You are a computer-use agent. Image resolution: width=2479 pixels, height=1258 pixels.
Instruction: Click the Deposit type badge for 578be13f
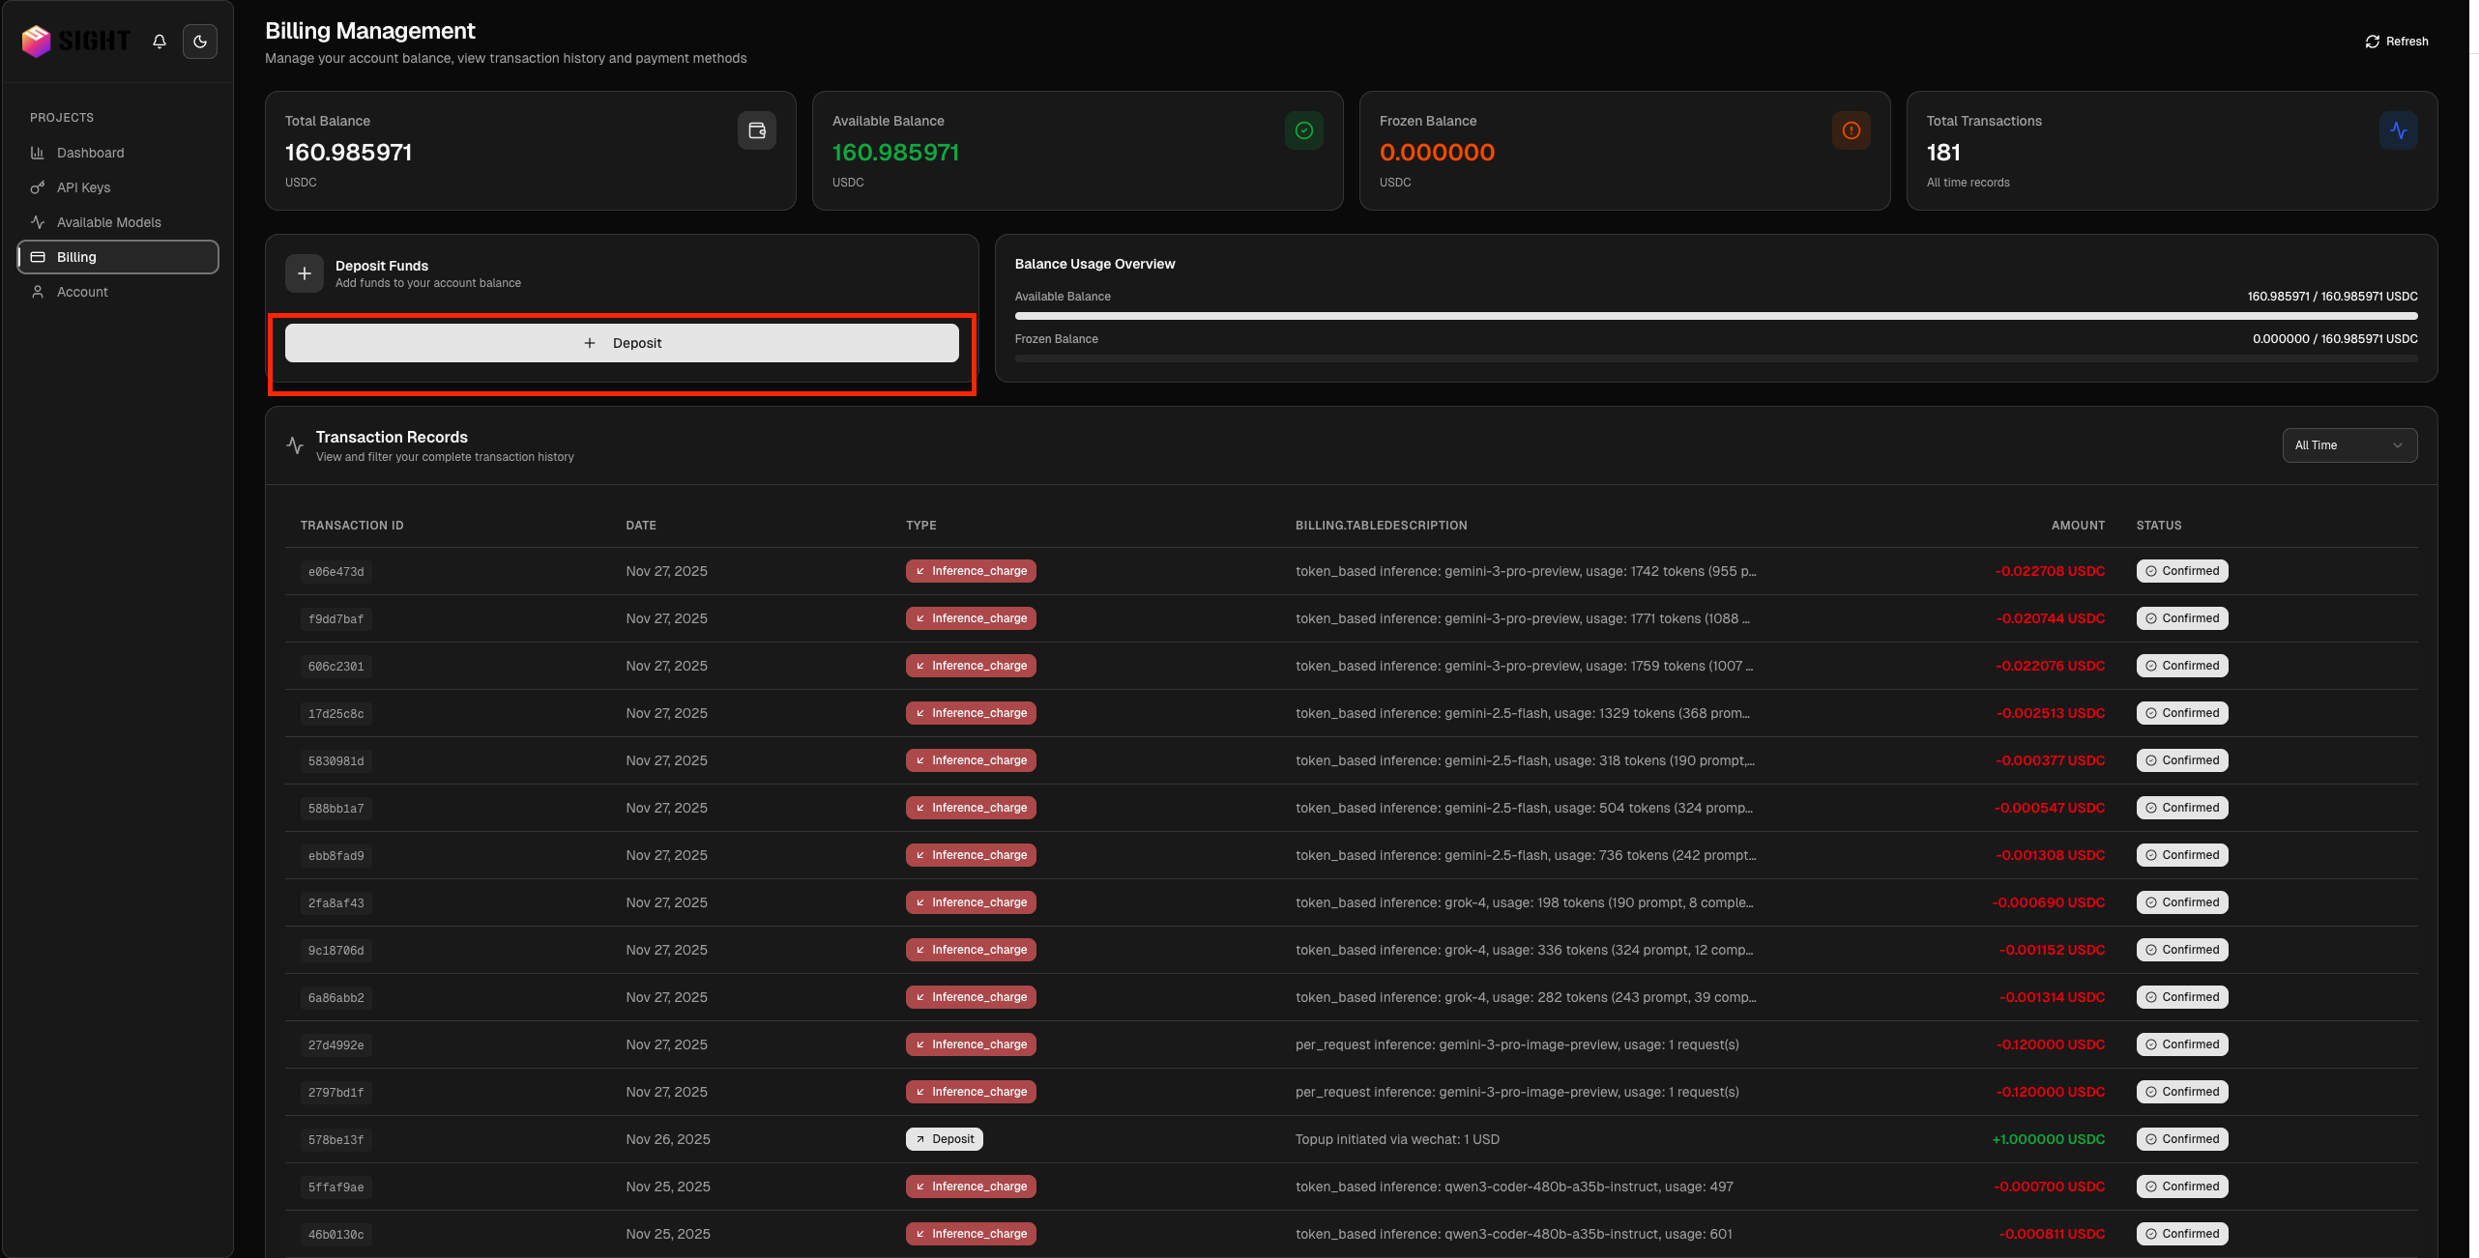pos(945,1139)
